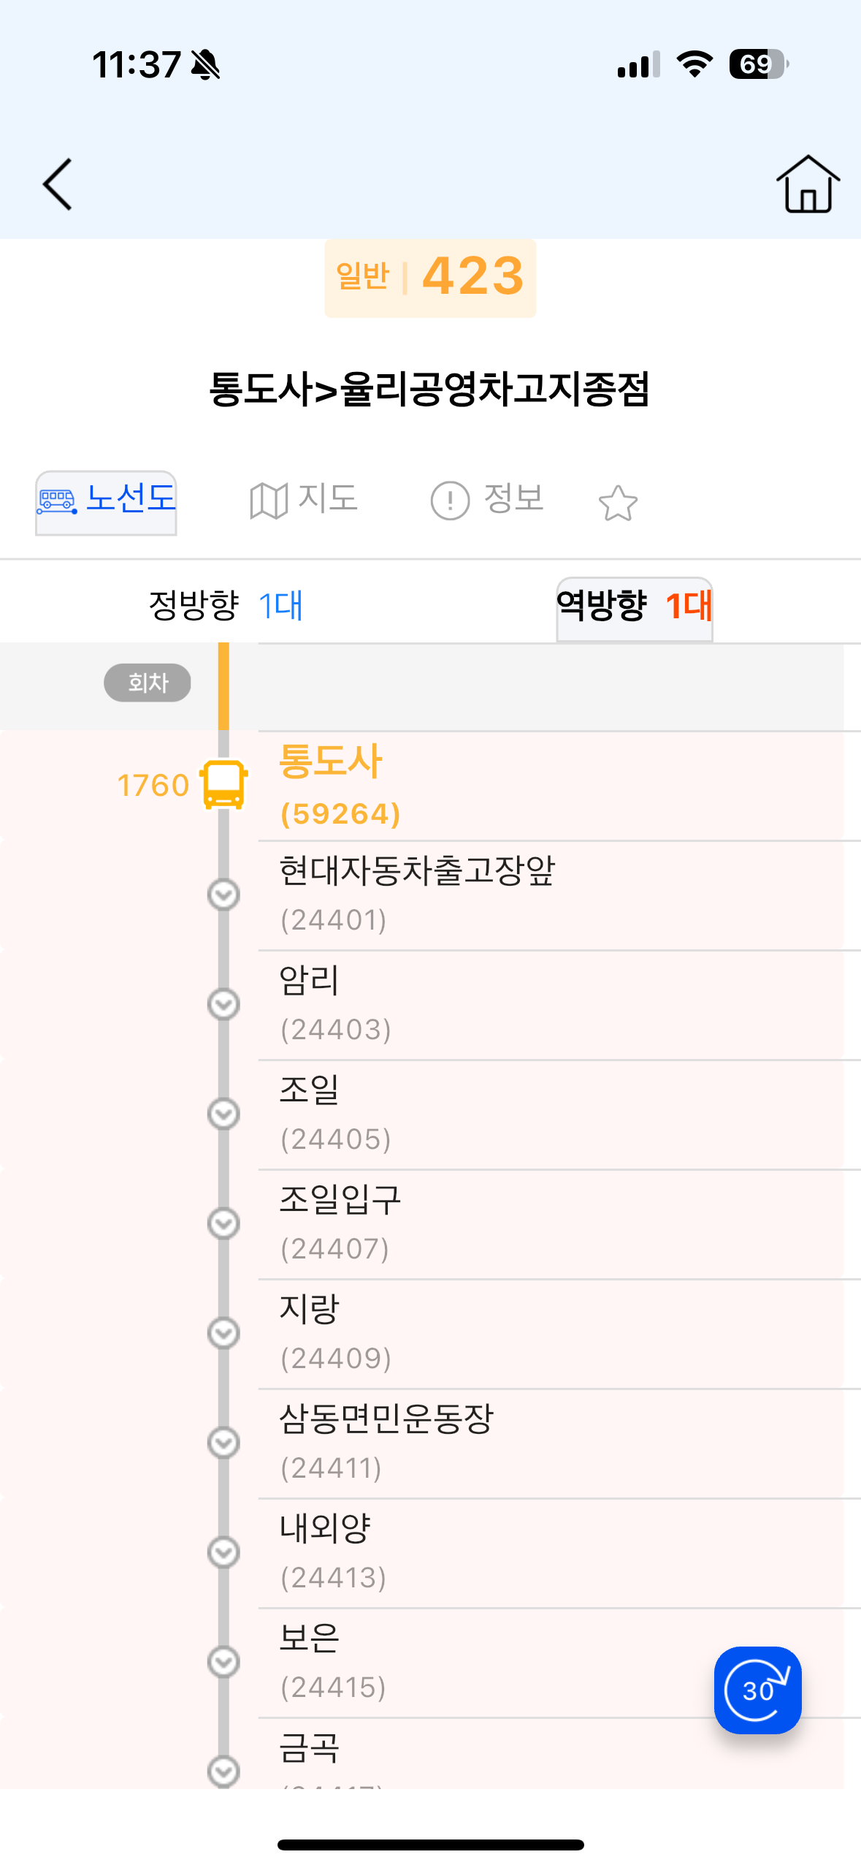The height and width of the screenshot is (1868, 861).
Task: Open the 통도사 (59264) stop
Action: pos(340,786)
